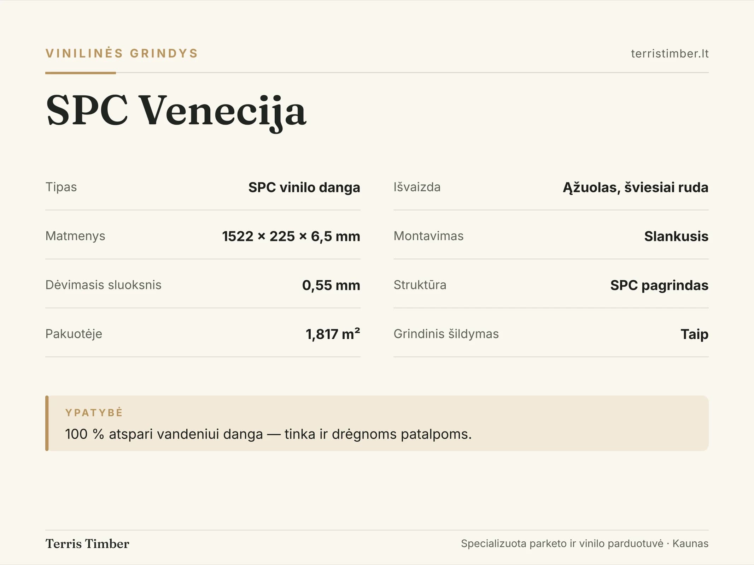Image resolution: width=754 pixels, height=565 pixels.
Task: Select the Matmenys row label
Action: 75,236
